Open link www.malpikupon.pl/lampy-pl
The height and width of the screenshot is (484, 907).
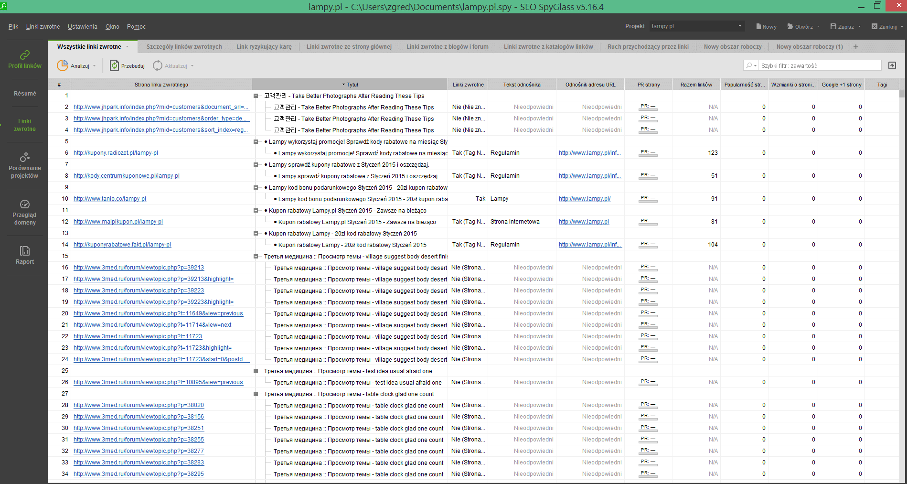click(x=118, y=222)
